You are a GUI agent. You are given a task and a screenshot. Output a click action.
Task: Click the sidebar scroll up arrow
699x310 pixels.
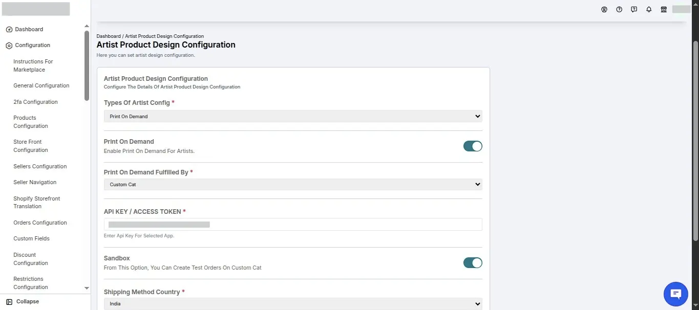tap(87, 26)
